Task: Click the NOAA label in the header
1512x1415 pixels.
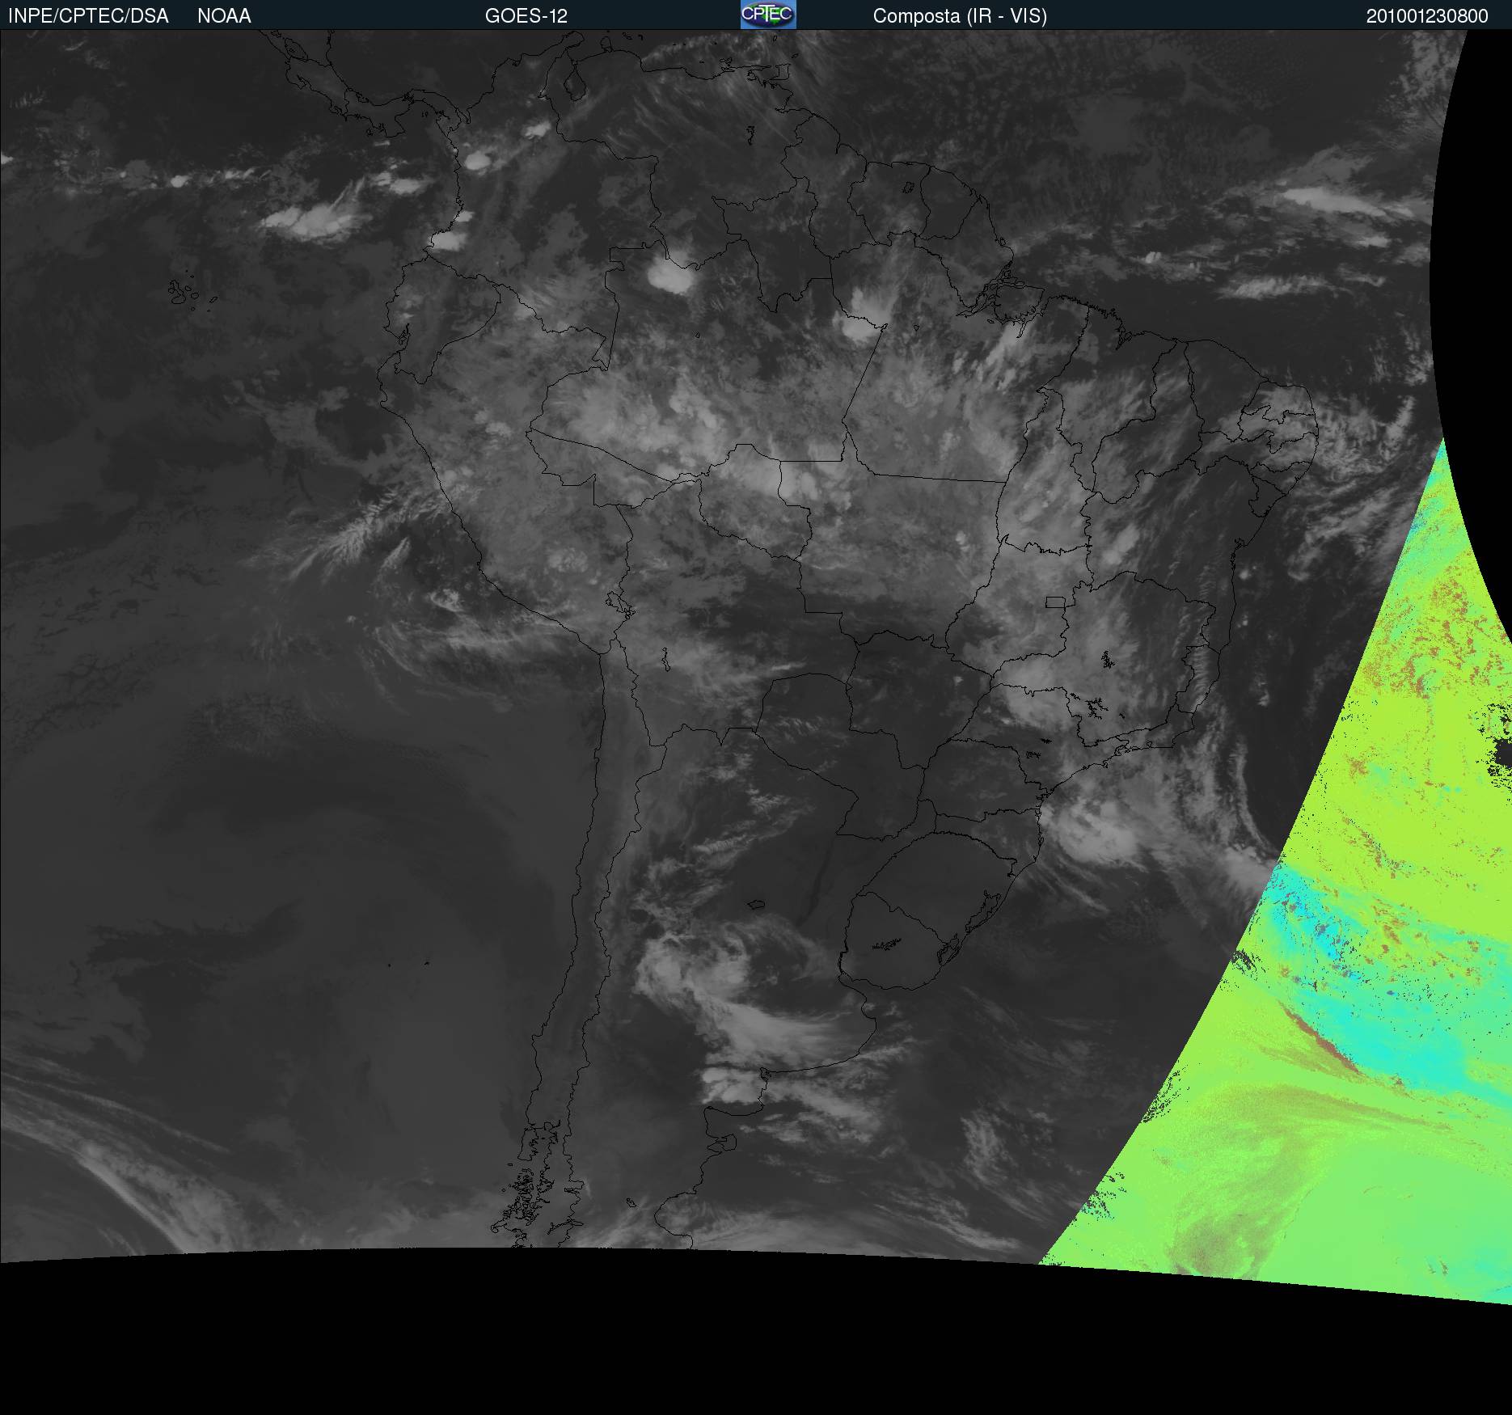Action: click(x=224, y=16)
